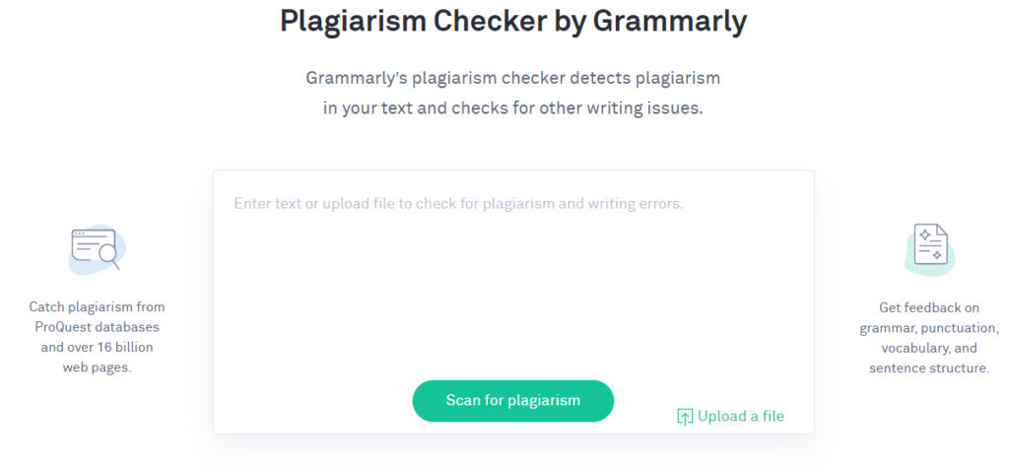The width and height of the screenshot is (1009, 468).
Task: Click the upload arrow icon
Action: point(685,417)
